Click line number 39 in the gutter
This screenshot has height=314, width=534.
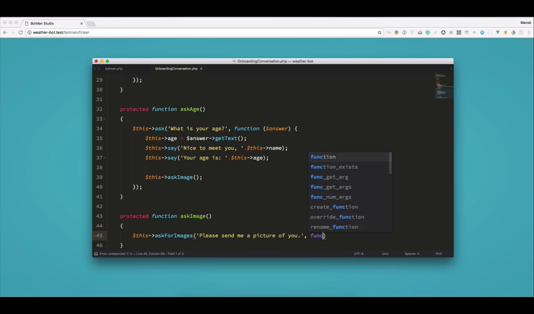99,177
